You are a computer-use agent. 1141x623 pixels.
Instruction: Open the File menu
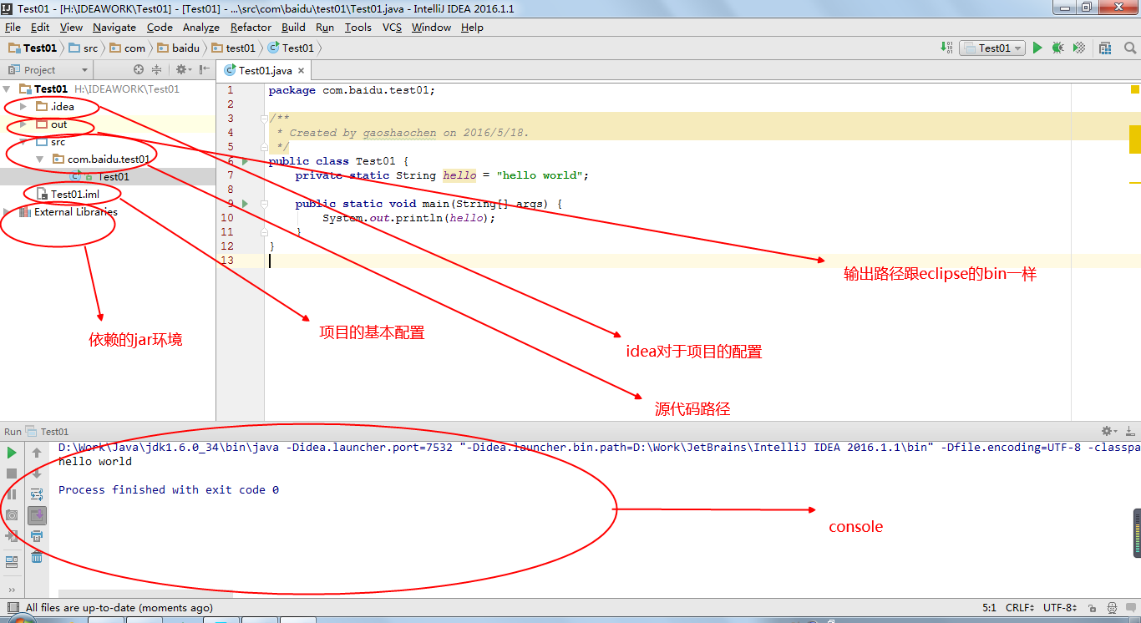13,28
